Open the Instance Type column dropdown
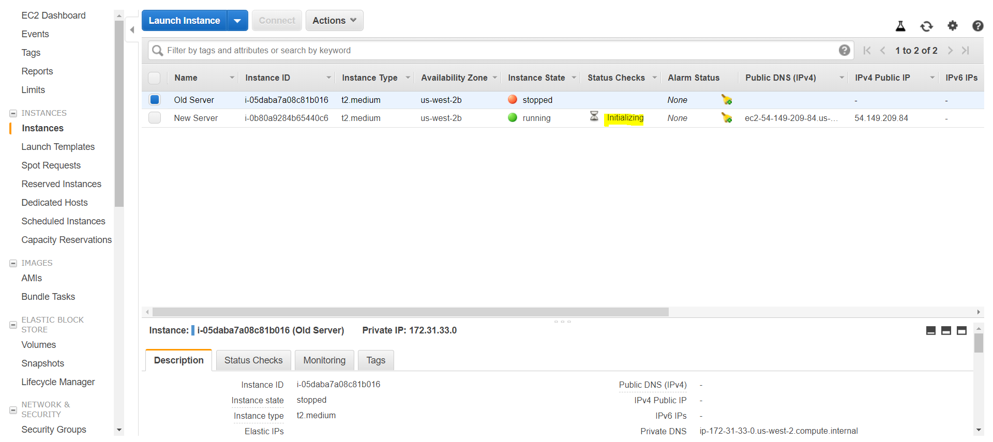This screenshot has height=442, width=993. pos(408,78)
